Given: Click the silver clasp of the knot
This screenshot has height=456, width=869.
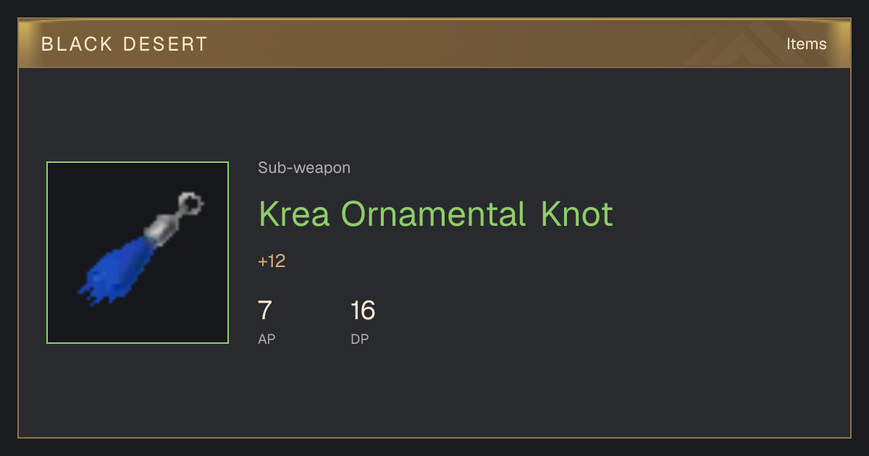Looking at the screenshot, I should [159, 228].
